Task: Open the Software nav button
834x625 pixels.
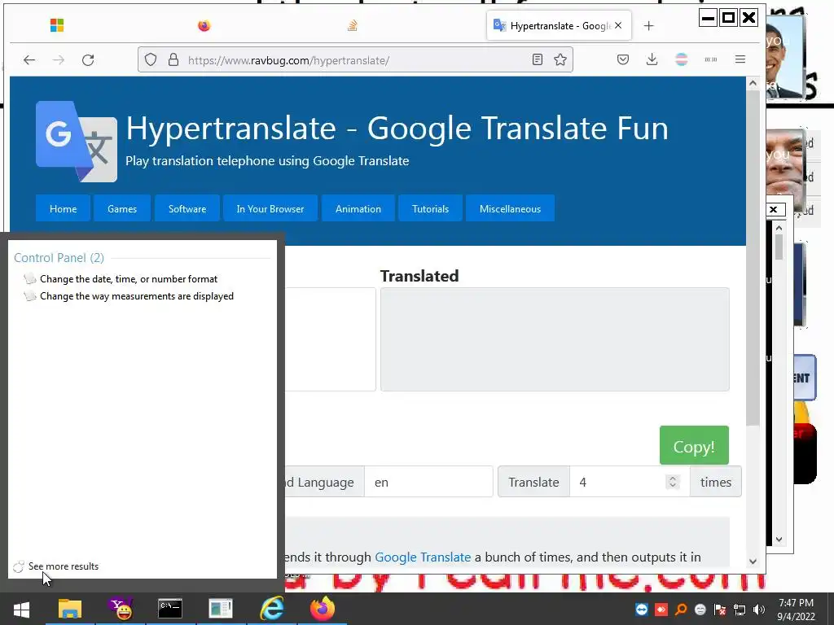Action: [x=187, y=209]
